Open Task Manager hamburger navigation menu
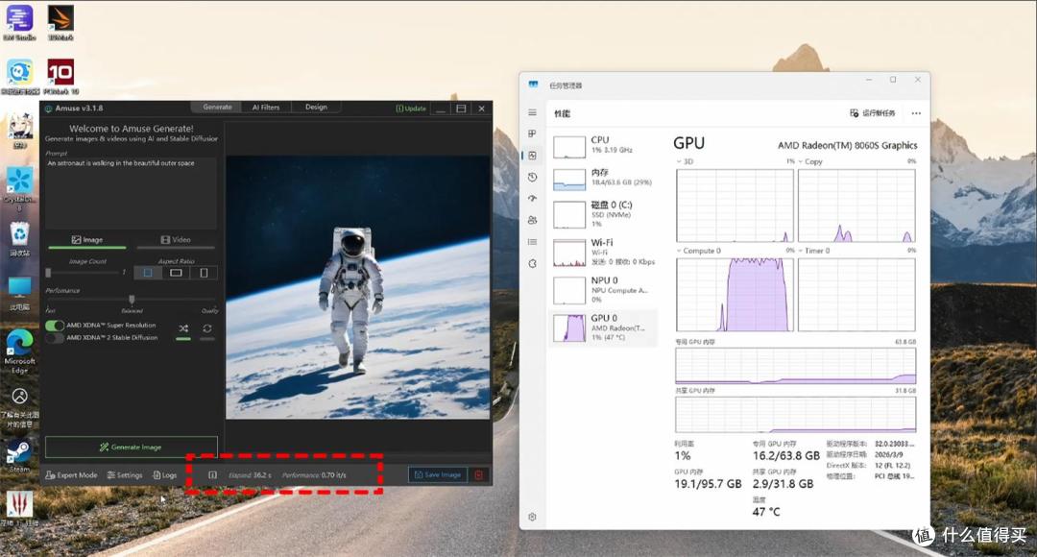Screen dimensions: 1037x557 click(x=532, y=112)
